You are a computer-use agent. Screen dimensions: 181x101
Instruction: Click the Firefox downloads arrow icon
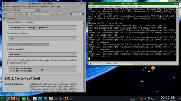click(66, 14)
